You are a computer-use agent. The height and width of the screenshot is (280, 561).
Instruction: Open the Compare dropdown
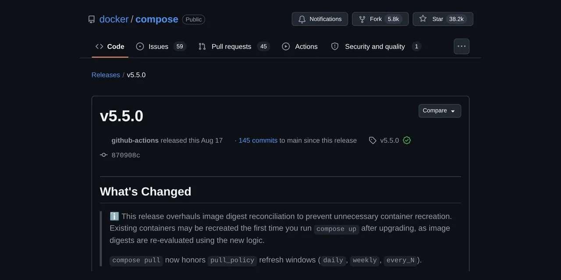440,111
